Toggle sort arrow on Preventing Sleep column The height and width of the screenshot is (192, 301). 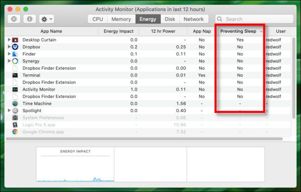pos(261,31)
